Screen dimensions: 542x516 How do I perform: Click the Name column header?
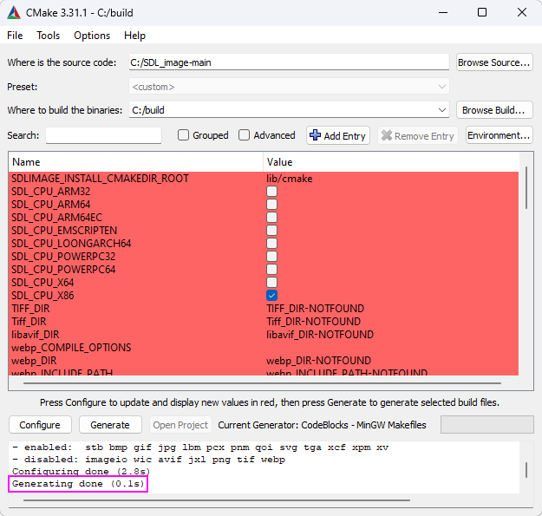click(x=135, y=162)
